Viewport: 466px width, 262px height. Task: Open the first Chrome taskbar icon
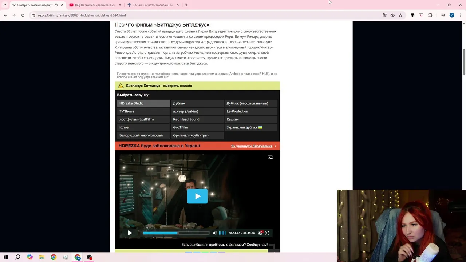(54, 257)
